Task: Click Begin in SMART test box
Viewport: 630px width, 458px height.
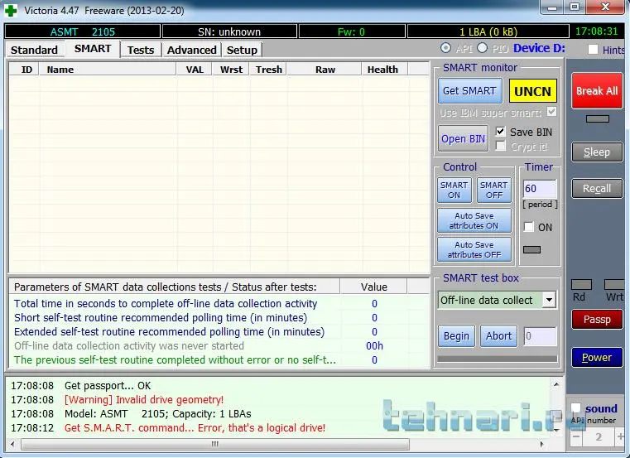Action: [456, 335]
